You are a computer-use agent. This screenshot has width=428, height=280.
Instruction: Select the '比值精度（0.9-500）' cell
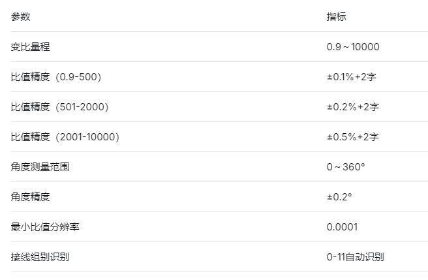pyautogui.click(x=56, y=77)
